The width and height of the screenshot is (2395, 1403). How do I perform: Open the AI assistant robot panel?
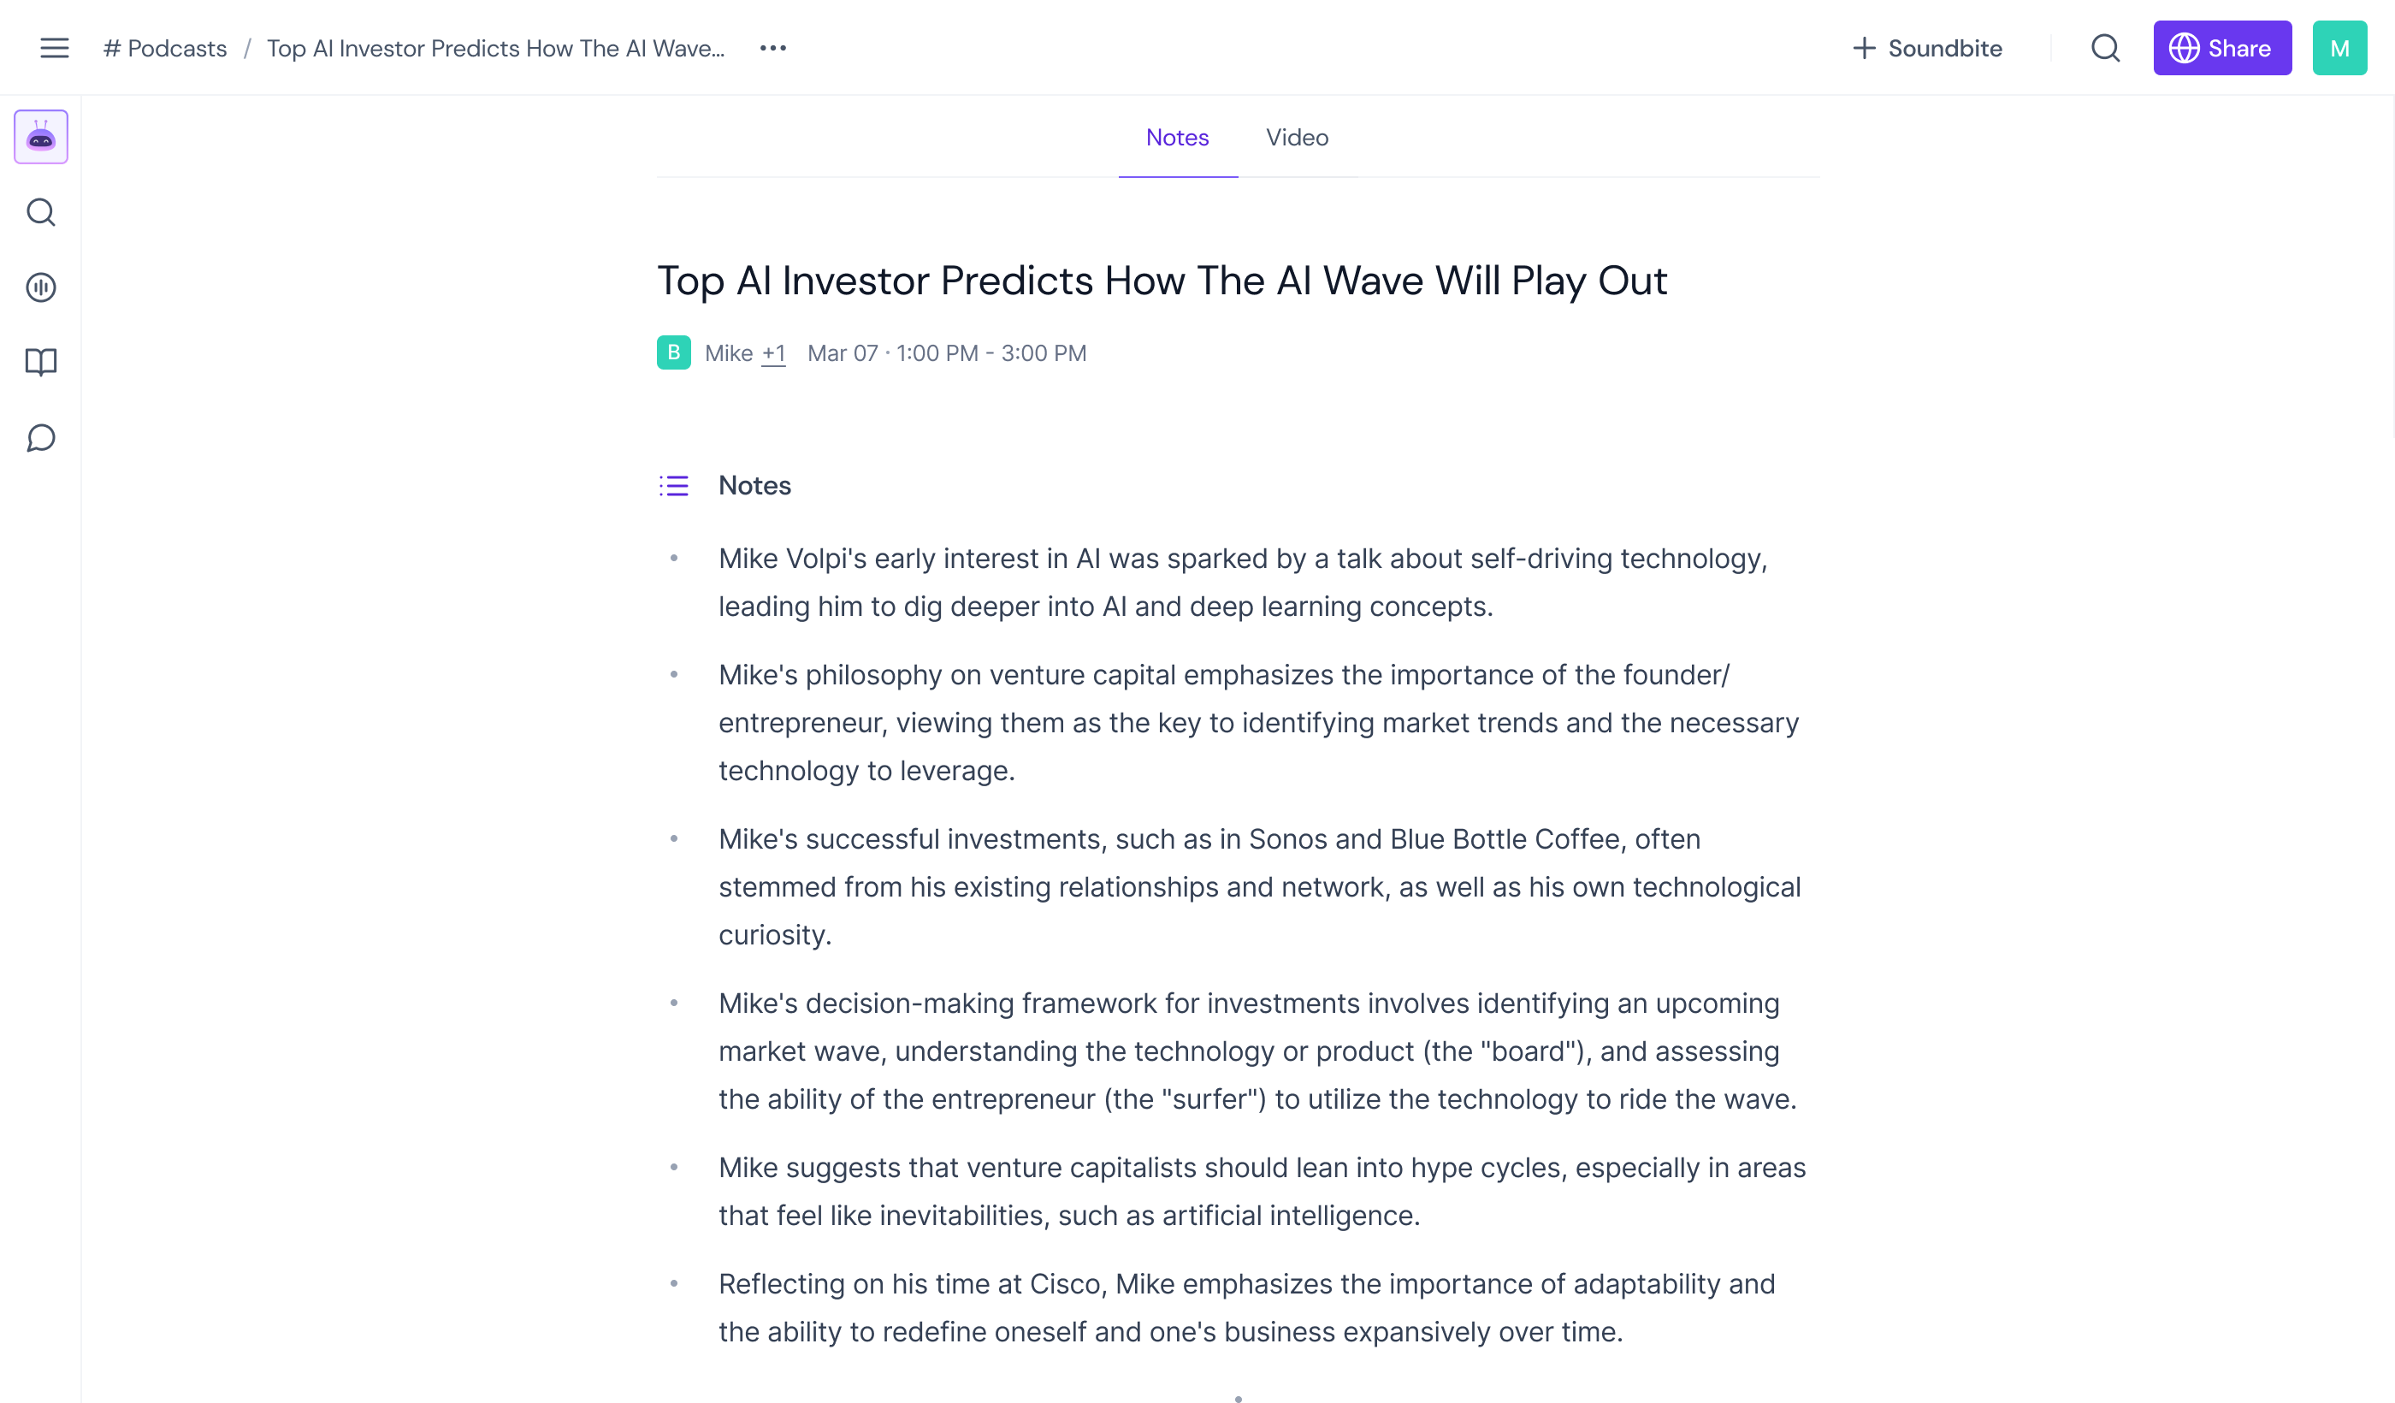coord(40,136)
